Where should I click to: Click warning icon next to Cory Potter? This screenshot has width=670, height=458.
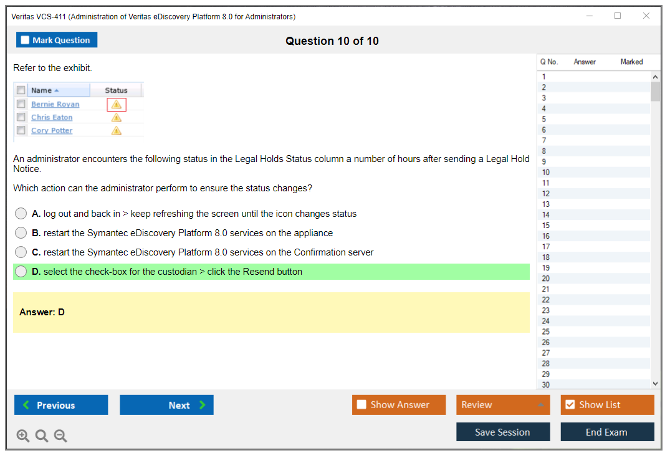click(x=117, y=131)
